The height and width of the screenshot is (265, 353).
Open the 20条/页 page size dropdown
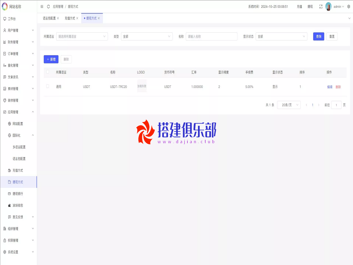[289, 105]
